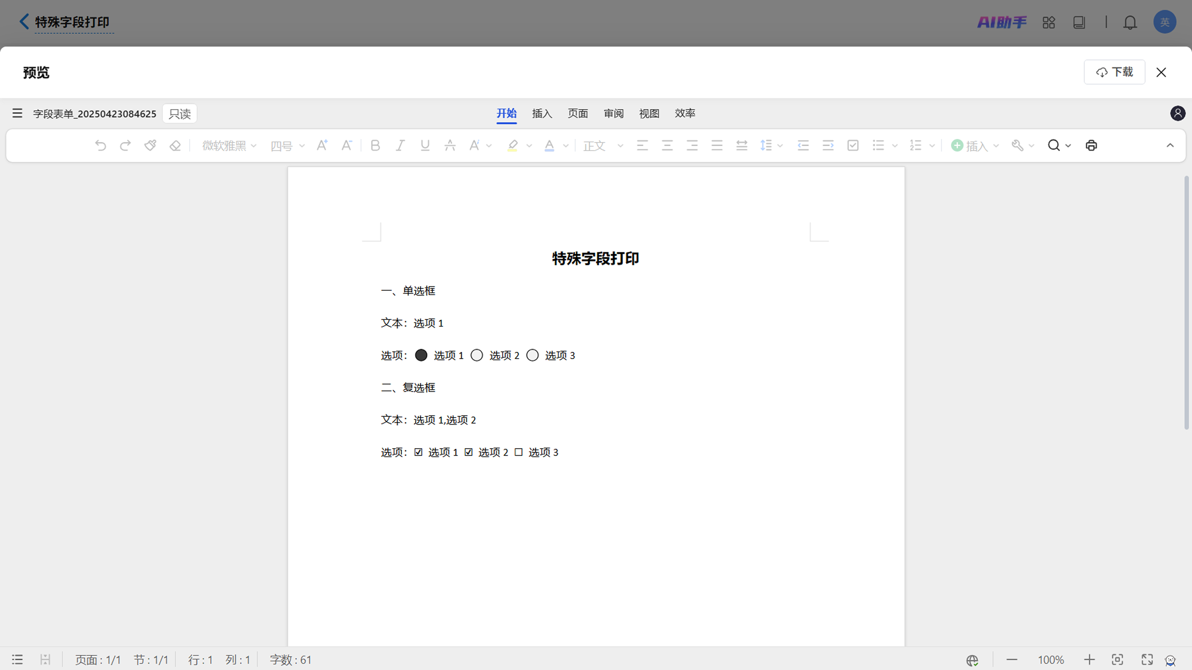
Task: Check the unchecked 选项 3 checkbox
Action: click(x=519, y=452)
